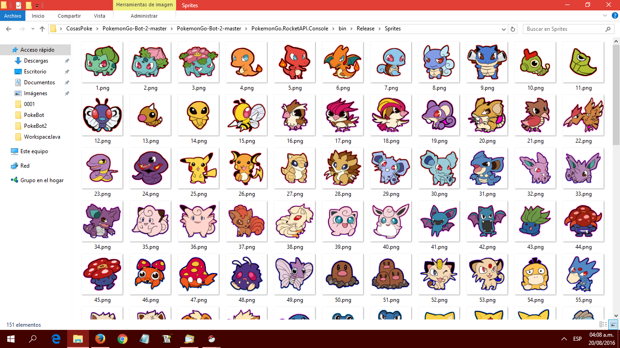Go up one folder level
620x348 pixels.
coord(42,29)
